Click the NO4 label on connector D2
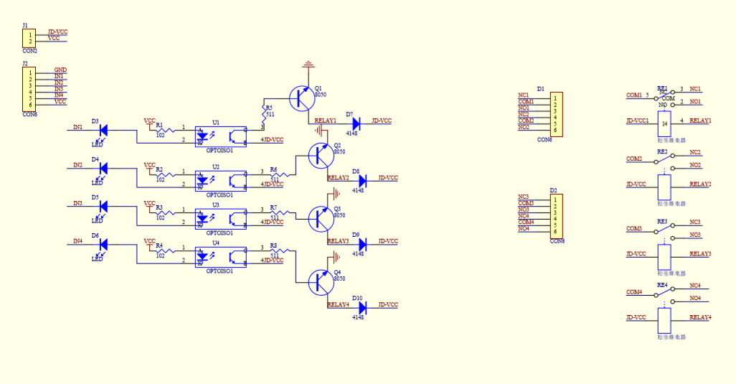The width and height of the screenshot is (736, 384). point(524,229)
